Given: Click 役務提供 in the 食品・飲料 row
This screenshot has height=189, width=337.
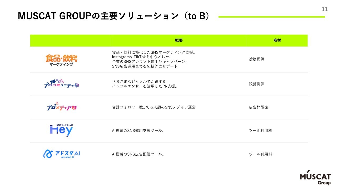Looking at the screenshot, I should [x=256, y=59].
